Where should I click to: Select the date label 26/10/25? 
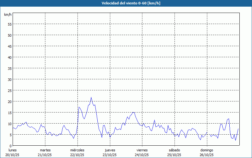click(x=206, y=155)
